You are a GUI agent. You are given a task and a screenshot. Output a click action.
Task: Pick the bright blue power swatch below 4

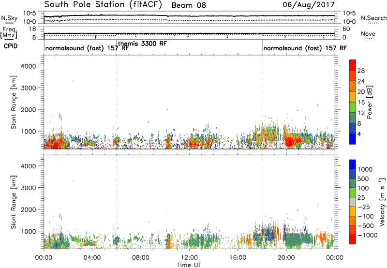353,139
